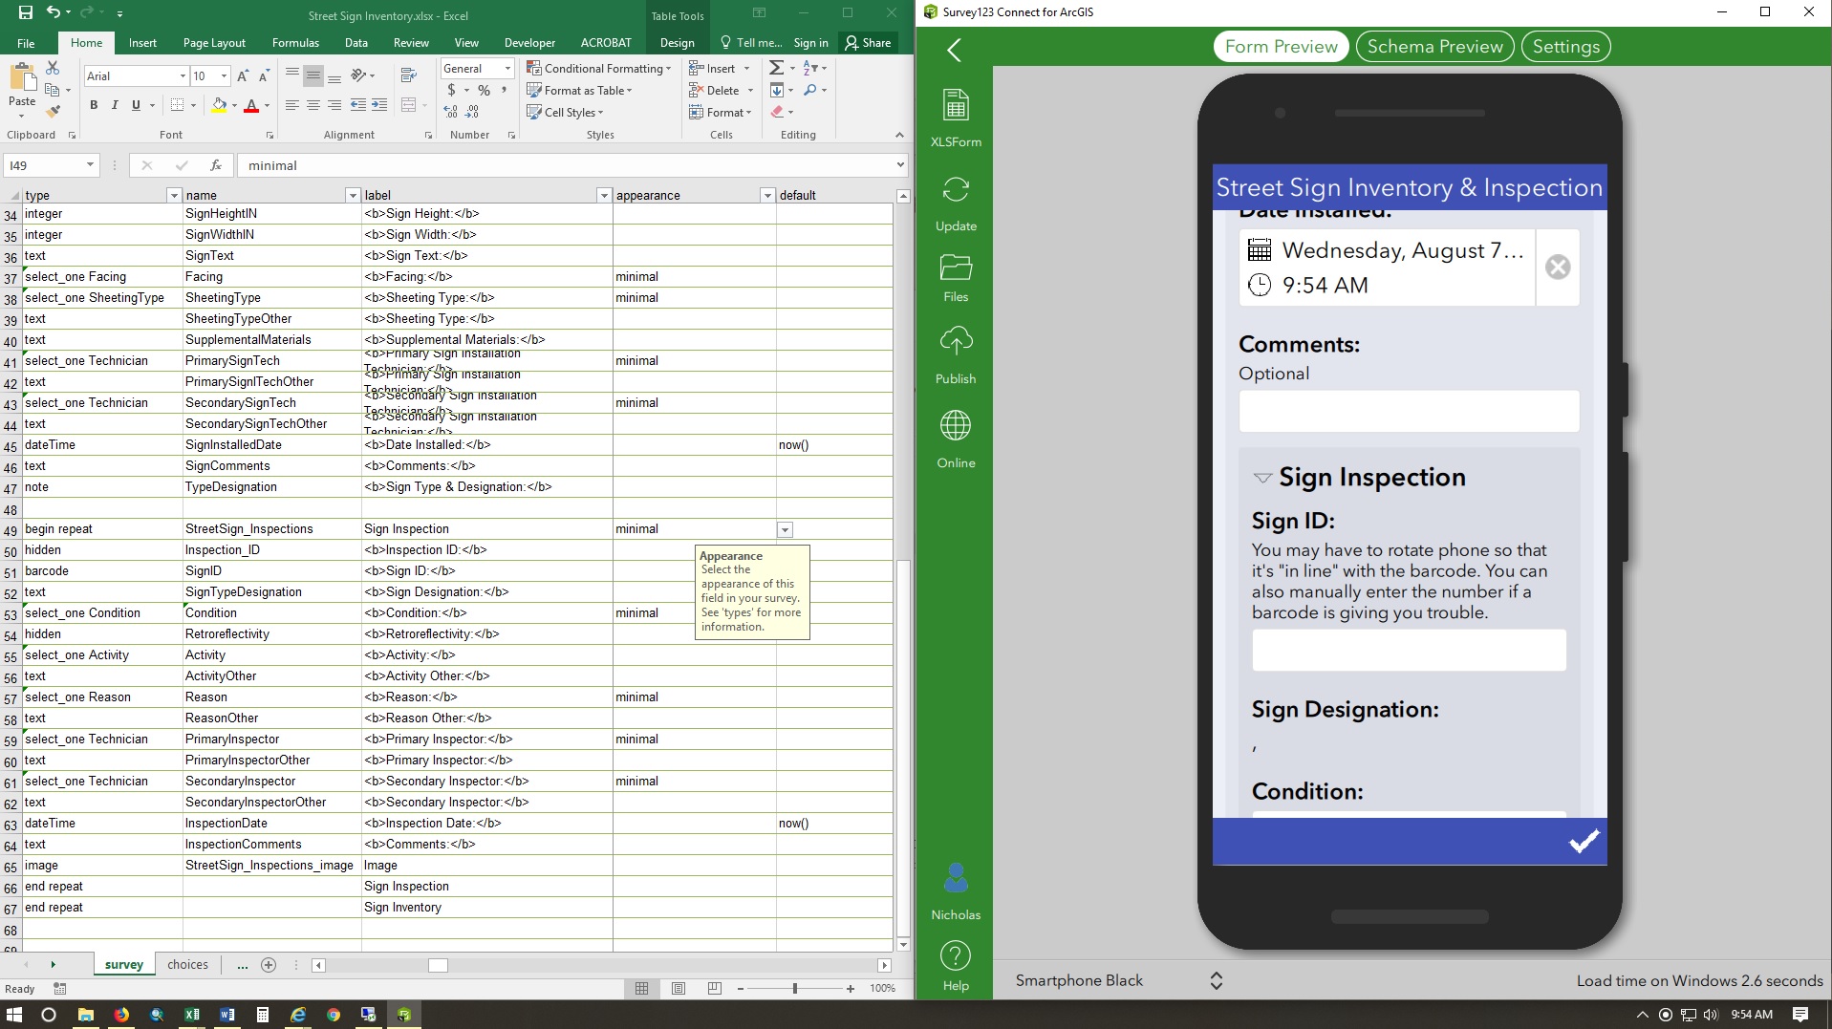Toggle Center horizontal alignment

pyautogui.click(x=313, y=105)
